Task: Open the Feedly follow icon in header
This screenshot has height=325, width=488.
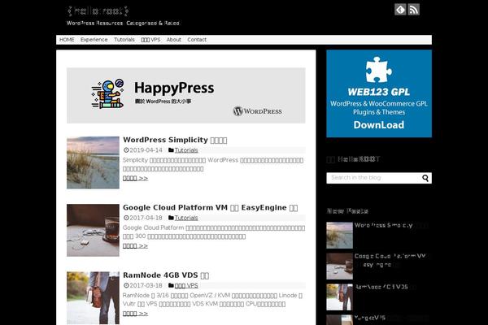Action: [x=400, y=10]
